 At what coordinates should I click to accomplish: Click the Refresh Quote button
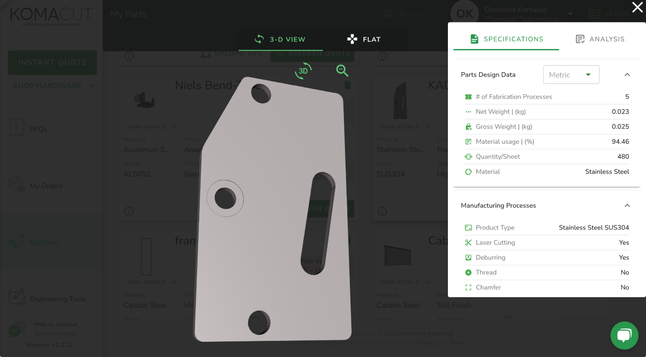click(x=313, y=53)
